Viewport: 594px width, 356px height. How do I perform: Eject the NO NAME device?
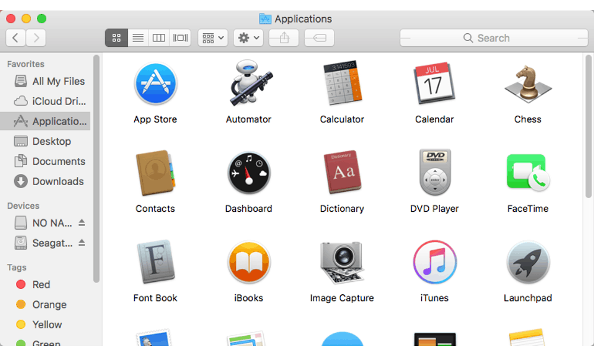(82, 223)
